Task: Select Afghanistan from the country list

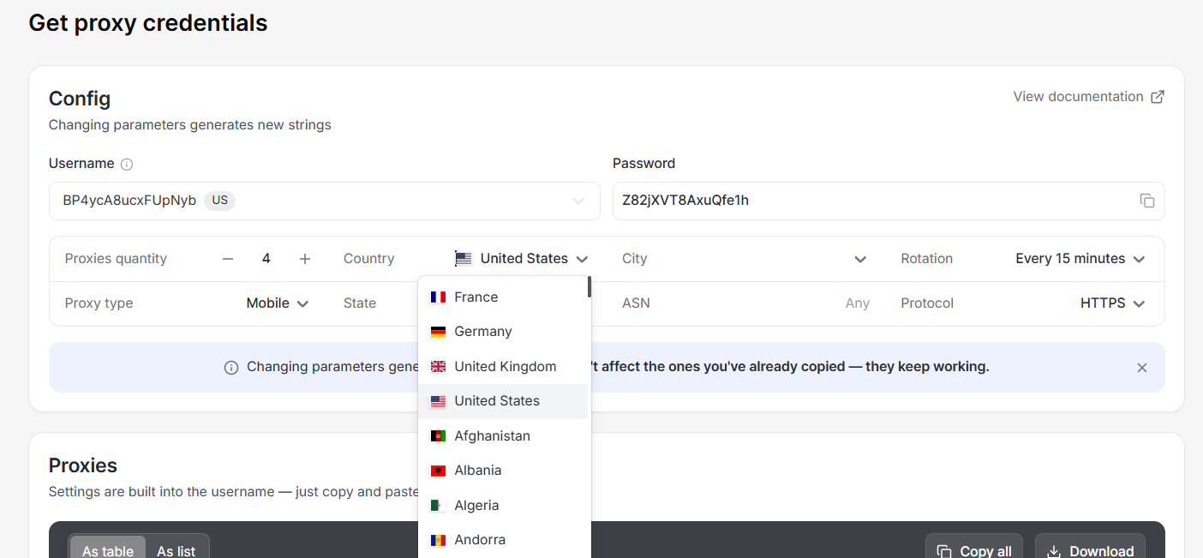Action: pyautogui.click(x=503, y=436)
